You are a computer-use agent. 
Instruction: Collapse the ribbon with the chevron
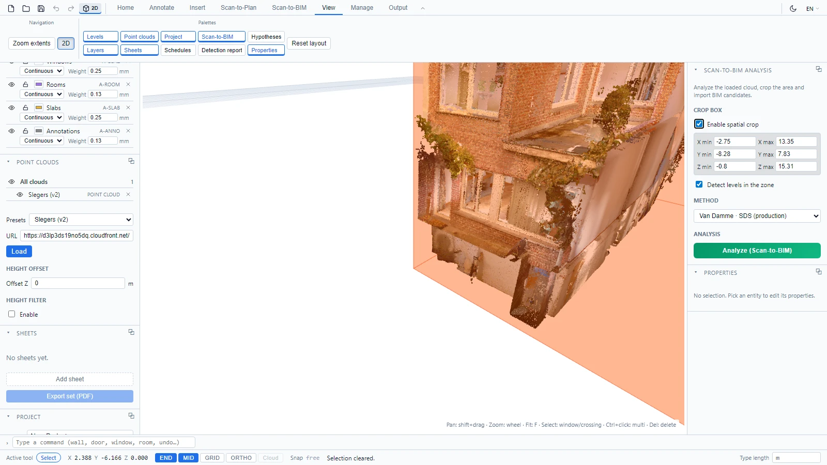(423, 8)
